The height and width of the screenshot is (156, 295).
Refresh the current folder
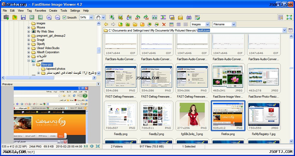pos(128,24)
